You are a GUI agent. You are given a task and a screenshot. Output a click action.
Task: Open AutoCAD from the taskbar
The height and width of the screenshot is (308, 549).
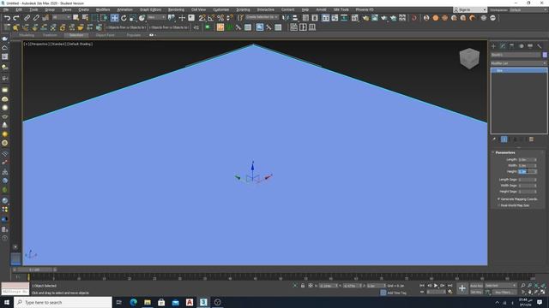190,302
